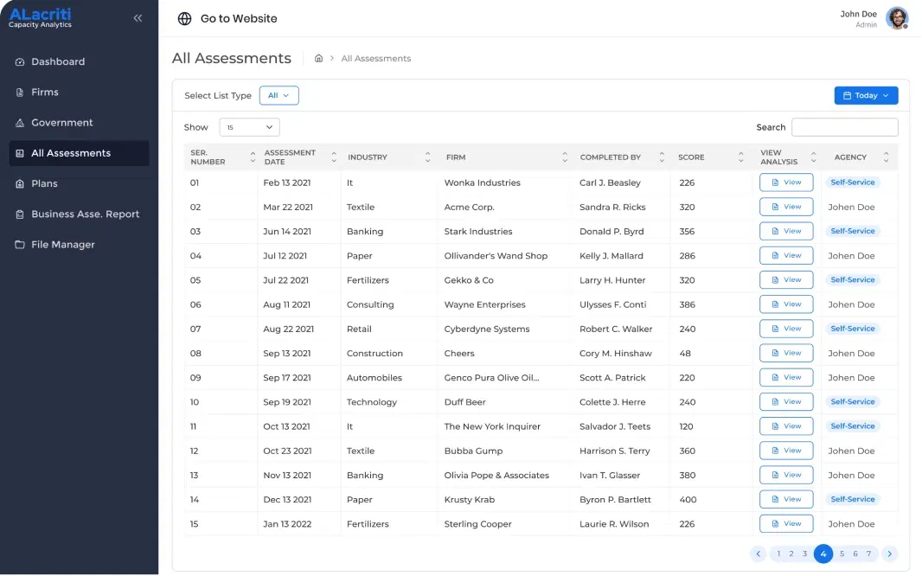Sort table by Industry column arrows

pos(427,157)
